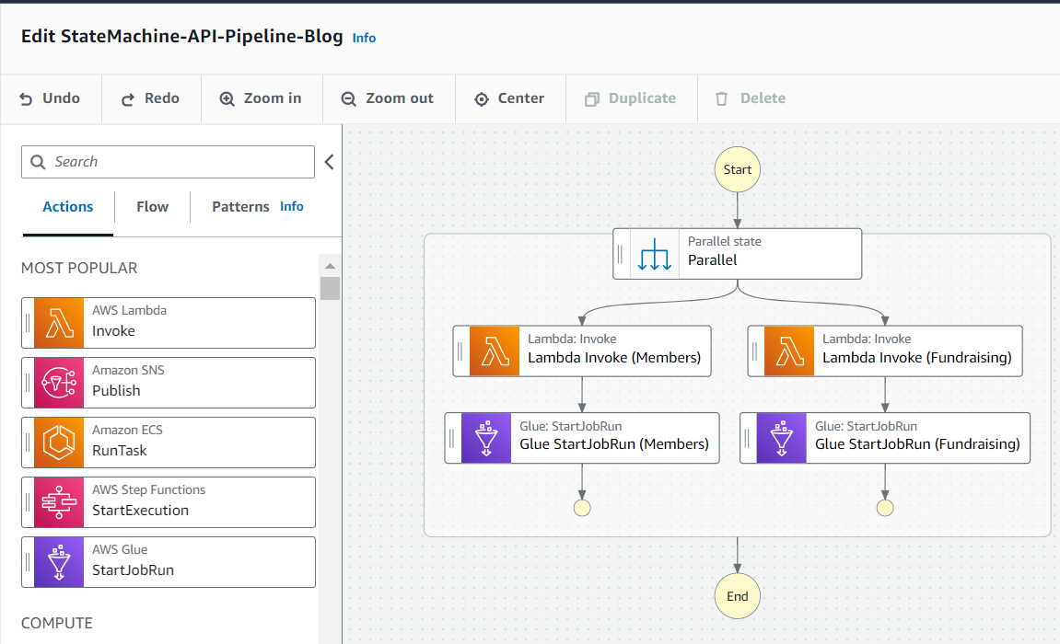Click the scrollbar up arrow
This screenshot has width=1060, height=644.
point(330,266)
